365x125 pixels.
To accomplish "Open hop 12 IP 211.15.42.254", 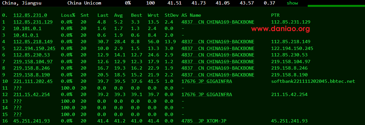I will [31, 95].
